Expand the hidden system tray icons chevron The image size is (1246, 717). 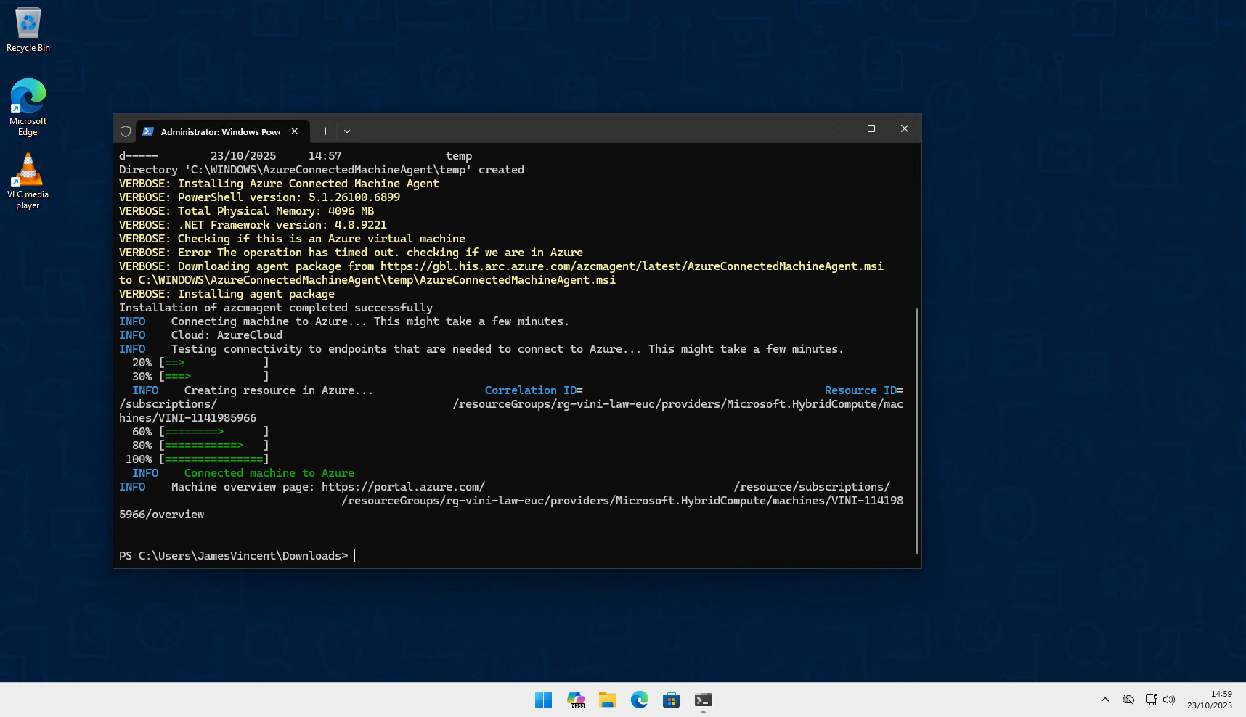1105,700
